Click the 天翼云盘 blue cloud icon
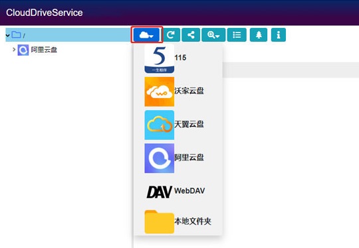Image resolution: width=359 pixels, height=248 pixels. click(160, 125)
